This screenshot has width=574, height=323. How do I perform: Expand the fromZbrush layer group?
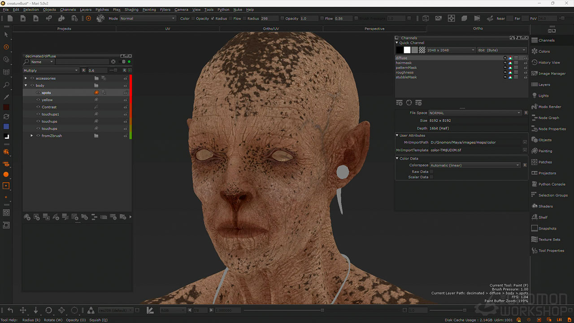pos(31,136)
